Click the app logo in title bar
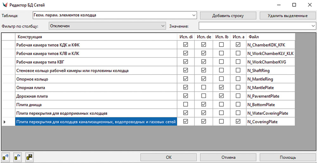This screenshot has height=163, width=317. [5, 5]
